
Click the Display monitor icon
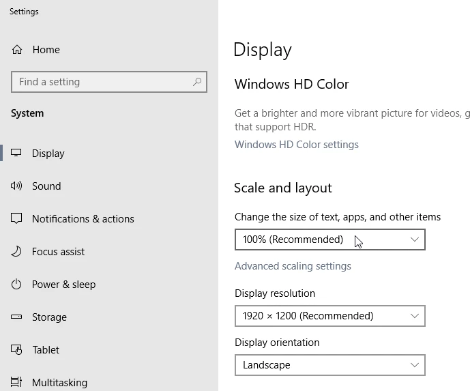click(16, 153)
